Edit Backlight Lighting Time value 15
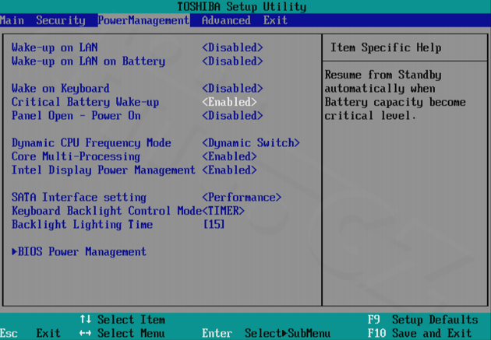The width and height of the screenshot is (491, 340). pyautogui.click(x=214, y=224)
